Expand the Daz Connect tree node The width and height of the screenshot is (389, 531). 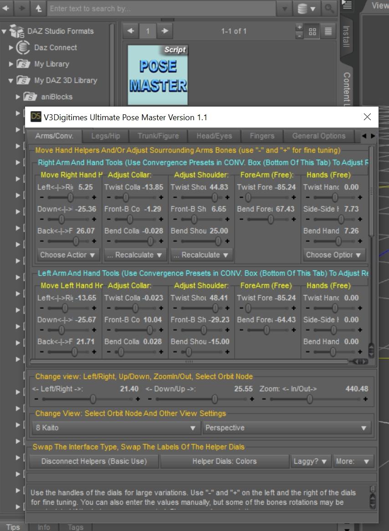11,47
